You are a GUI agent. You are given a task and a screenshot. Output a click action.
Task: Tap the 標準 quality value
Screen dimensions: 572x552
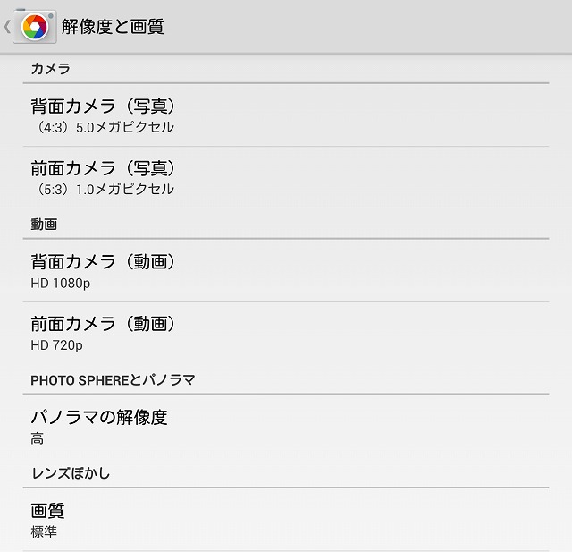(44, 531)
